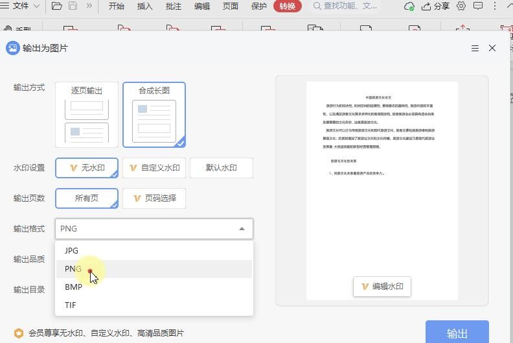Pick JPG from the format list
The image size is (513, 343).
[x=71, y=251]
